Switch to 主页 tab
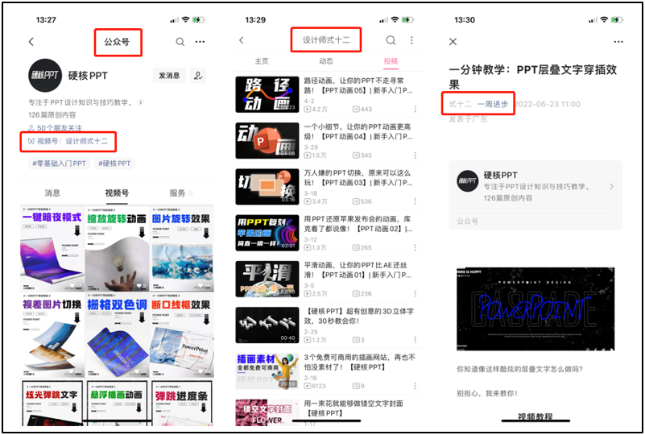This screenshot has height=435, width=645. (x=262, y=61)
